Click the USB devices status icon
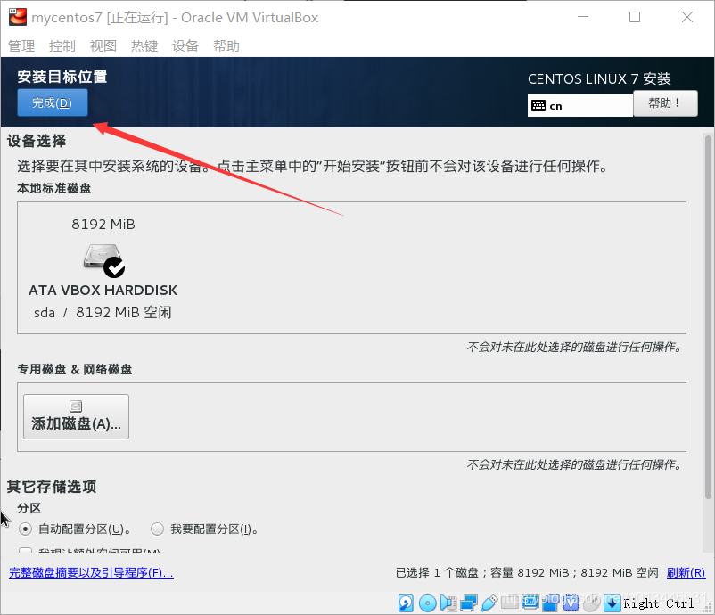Screen dimensions: 715x615 489,603
